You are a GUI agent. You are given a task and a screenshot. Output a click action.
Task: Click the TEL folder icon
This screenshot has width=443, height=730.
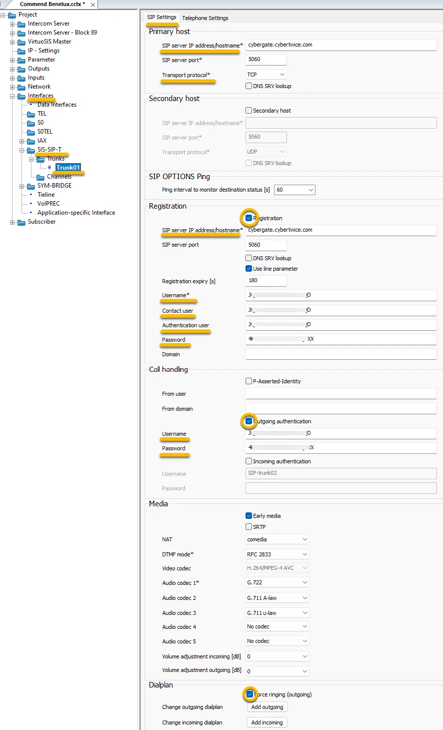31,114
